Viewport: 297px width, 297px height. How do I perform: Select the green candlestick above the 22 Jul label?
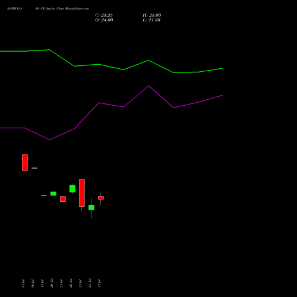pyautogui.click(x=72, y=189)
